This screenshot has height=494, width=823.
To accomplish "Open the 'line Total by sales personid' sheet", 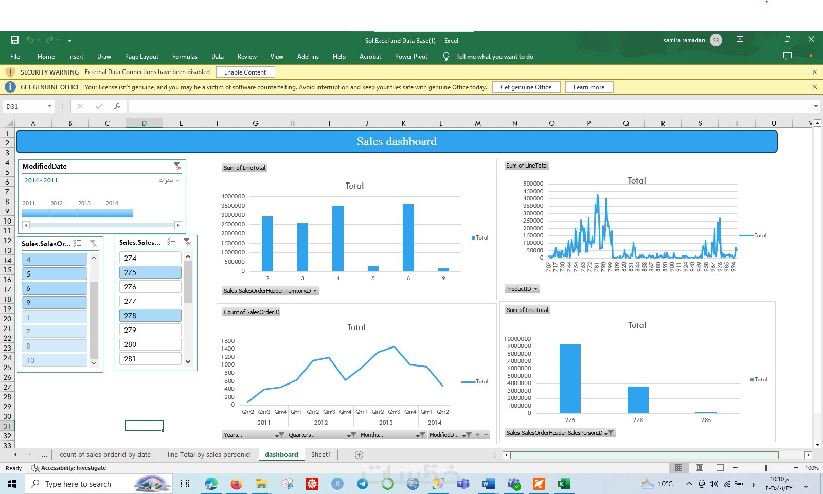I will (x=209, y=455).
